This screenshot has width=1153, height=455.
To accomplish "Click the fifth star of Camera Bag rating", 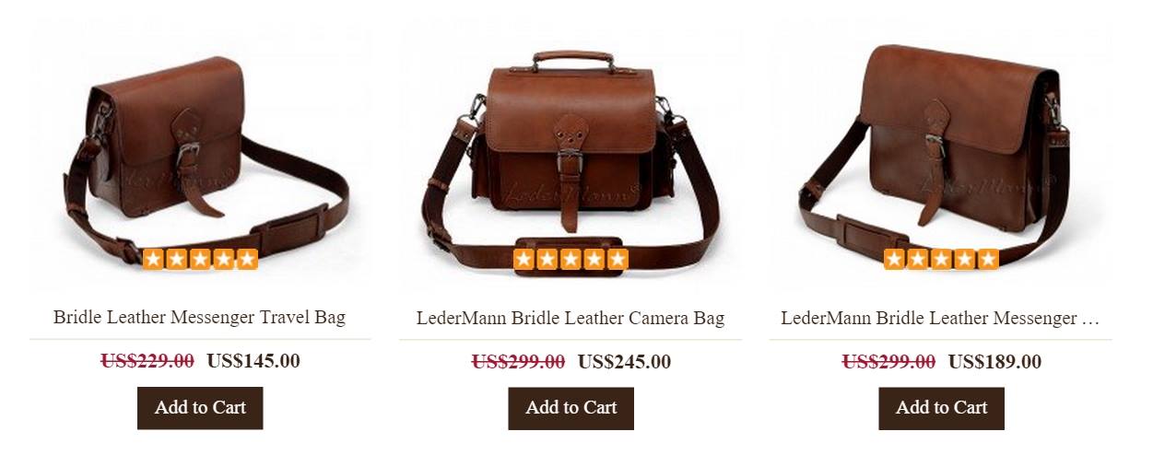I will (x=618, y=260).
